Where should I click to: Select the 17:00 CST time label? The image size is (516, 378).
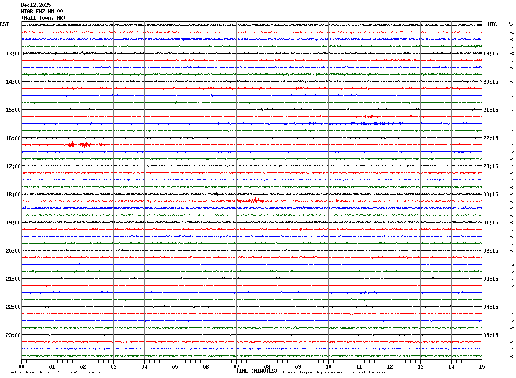13,166
